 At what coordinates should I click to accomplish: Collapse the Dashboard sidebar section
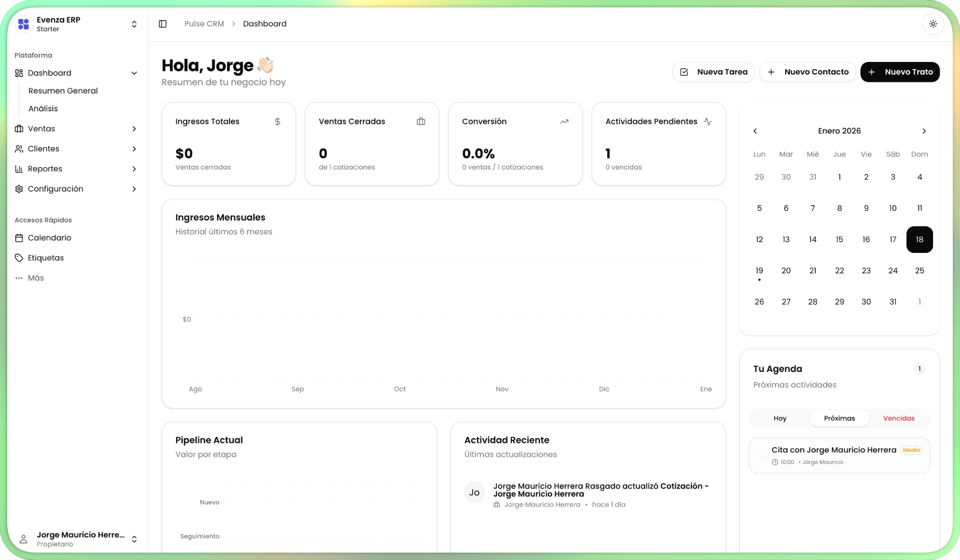coord(134,73)
